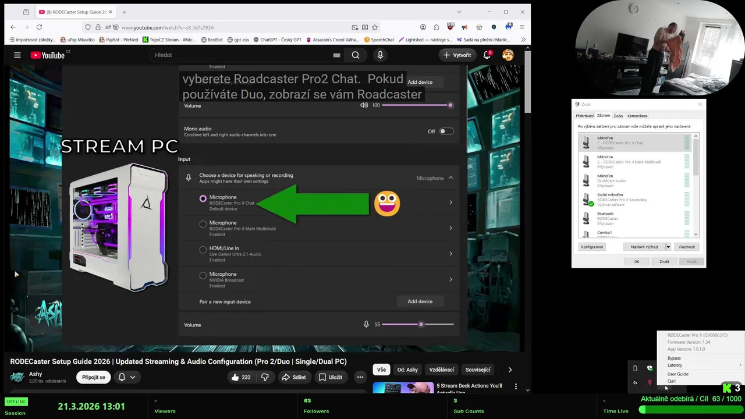Open the YouTube guide hamburger menu
Image resolution: width=745 pixels, height=419 pixels.
(x=17, y=55)
